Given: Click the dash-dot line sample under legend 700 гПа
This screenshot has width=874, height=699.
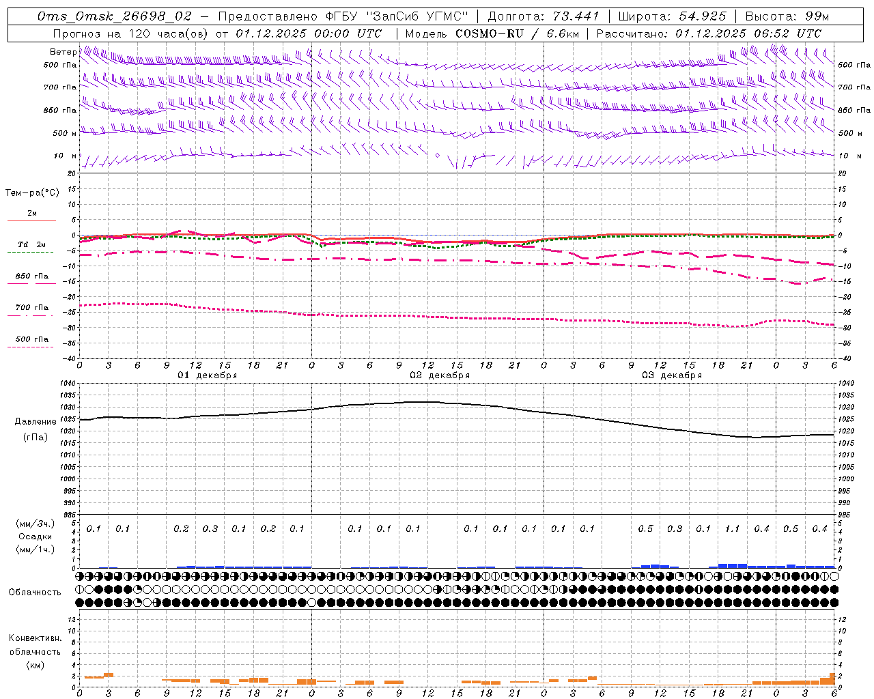Looking at the screenshot, I should click(31, 315).
